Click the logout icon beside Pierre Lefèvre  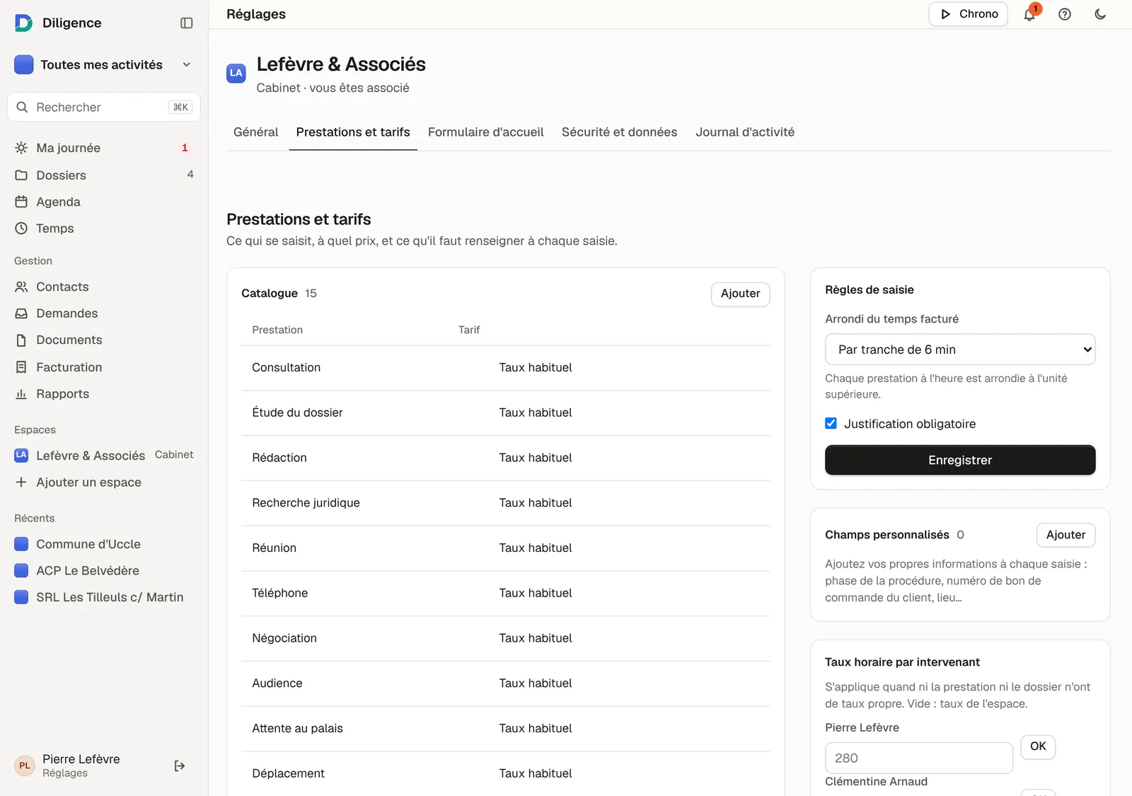(180, 766)
